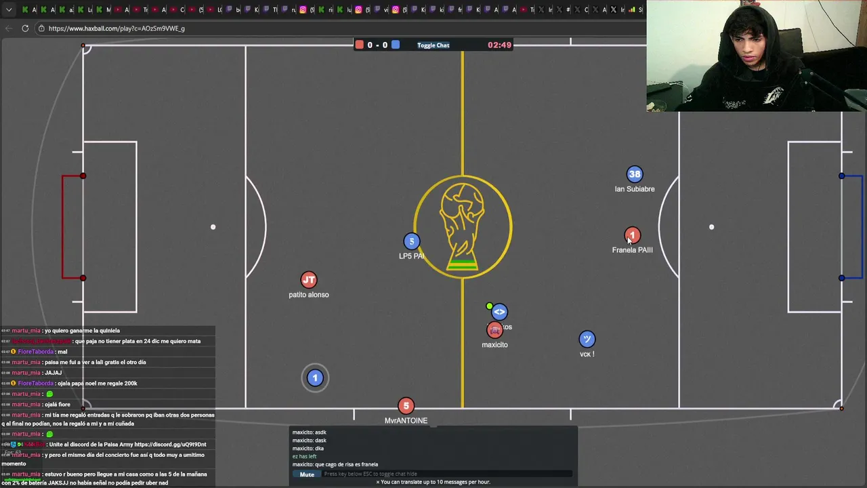
Task: Click blue disc with arrows avatar
Action: point(499,312)
